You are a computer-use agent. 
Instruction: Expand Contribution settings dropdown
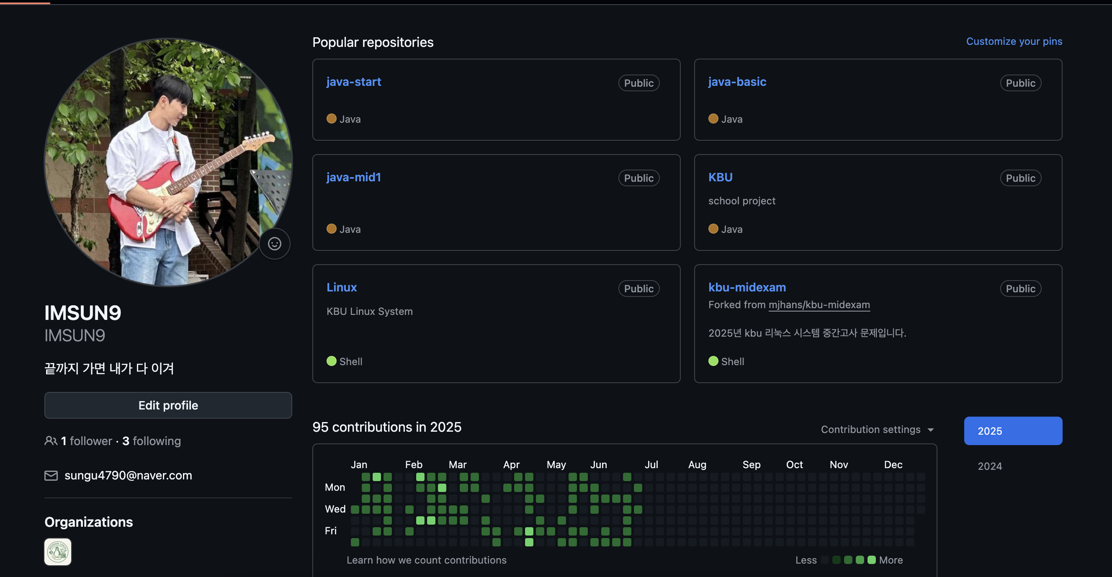877,429
